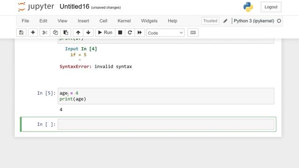The width and height of the screenshot is (299, 168).
Task: Click the kernel idle circle indicator
Action: tap(279, 21)
